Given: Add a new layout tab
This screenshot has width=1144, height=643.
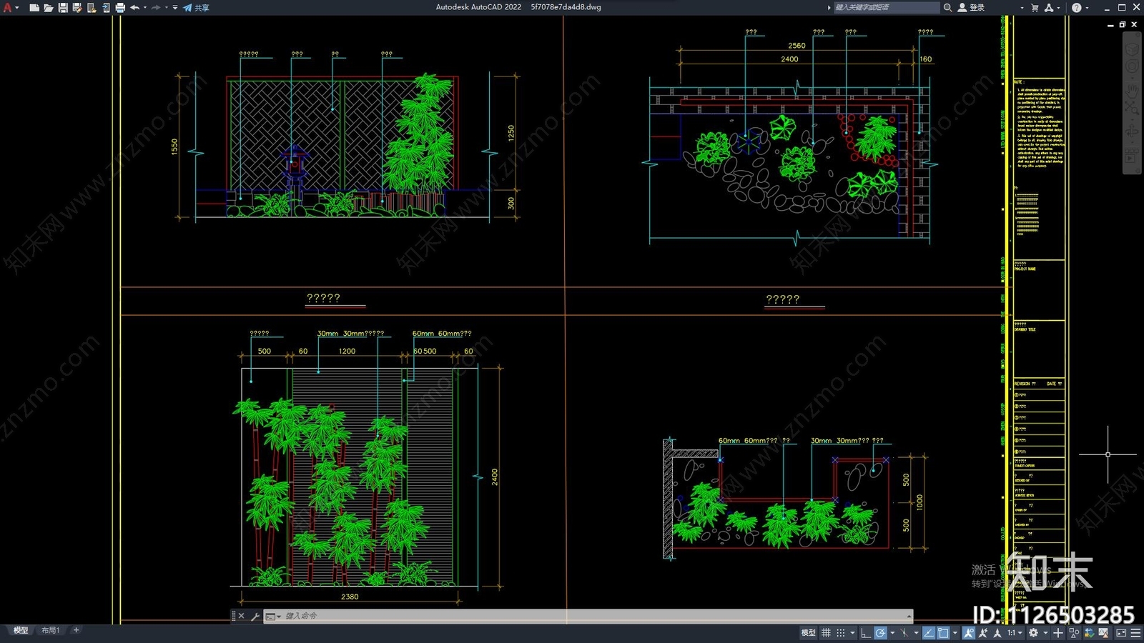Looking at the screenshot, I should click(76, 630).
